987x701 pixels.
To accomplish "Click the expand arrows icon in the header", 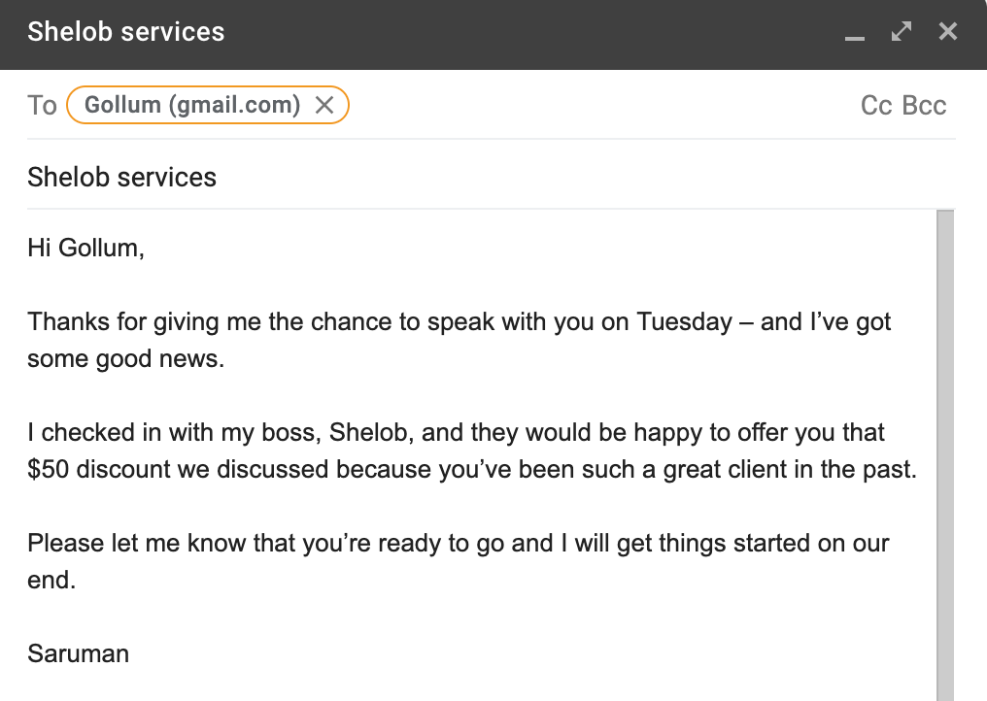I will 901,31.
